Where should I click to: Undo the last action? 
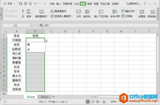(35, 4)
